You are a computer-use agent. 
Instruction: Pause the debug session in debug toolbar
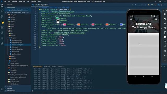click(135, 5)
